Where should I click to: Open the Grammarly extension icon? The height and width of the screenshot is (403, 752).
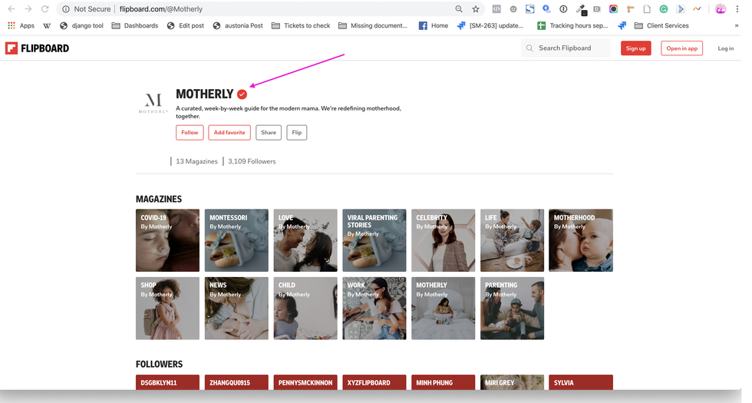664,9
